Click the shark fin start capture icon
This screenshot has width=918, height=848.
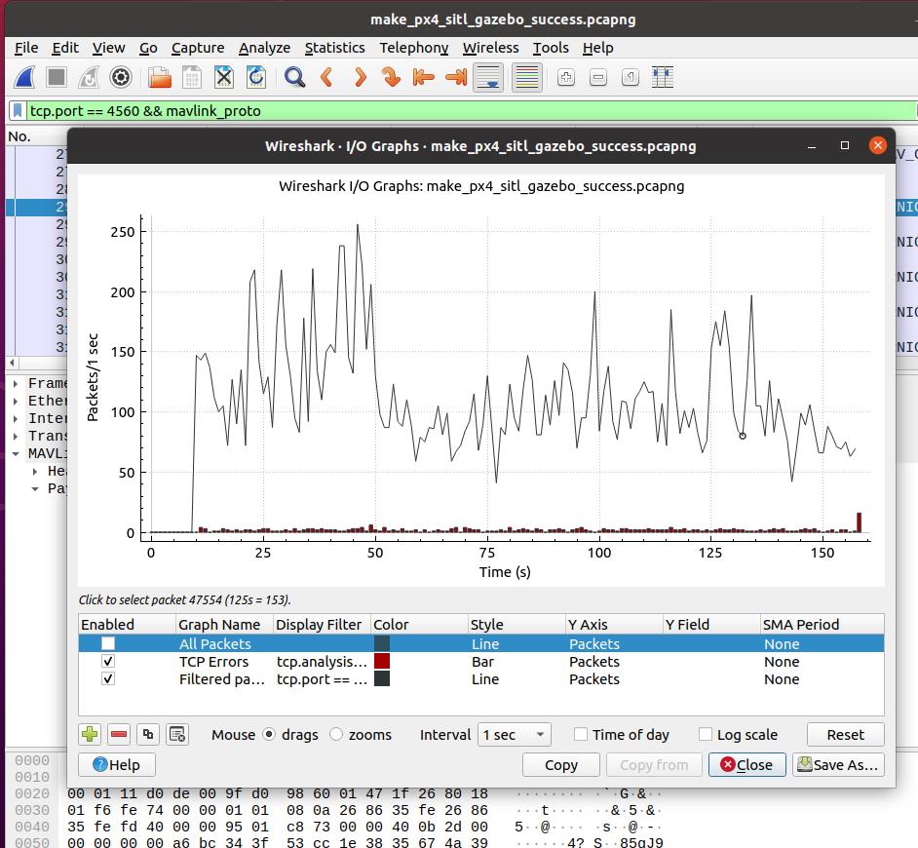coord(25,77)
